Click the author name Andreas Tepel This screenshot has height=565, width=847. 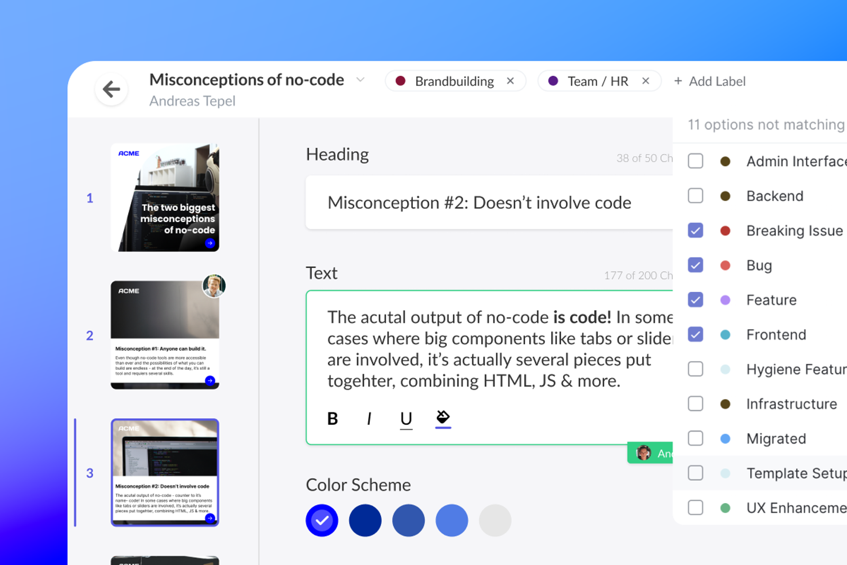(x=192, y=101)
